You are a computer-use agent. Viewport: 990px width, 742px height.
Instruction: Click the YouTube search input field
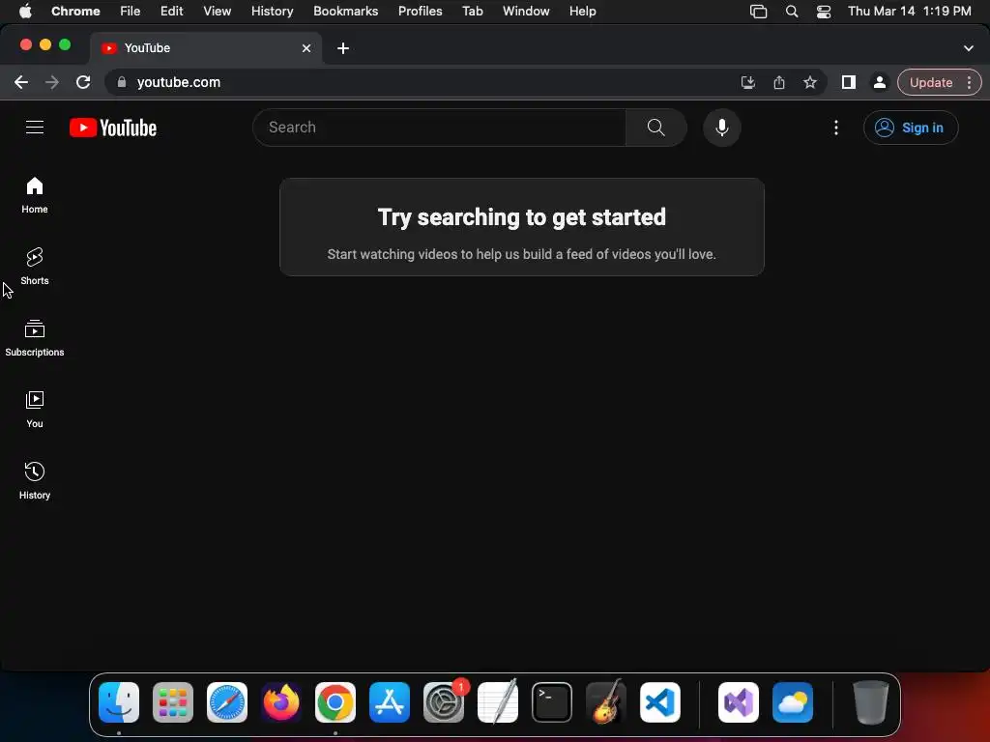tap(440, 128)
